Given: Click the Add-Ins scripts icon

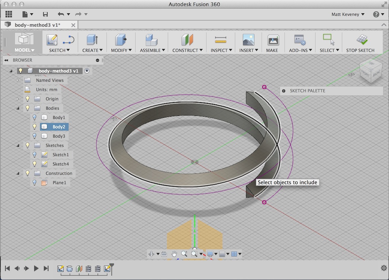Looking at the screenshot, I should pyautogui.click(x=300, y=40).
